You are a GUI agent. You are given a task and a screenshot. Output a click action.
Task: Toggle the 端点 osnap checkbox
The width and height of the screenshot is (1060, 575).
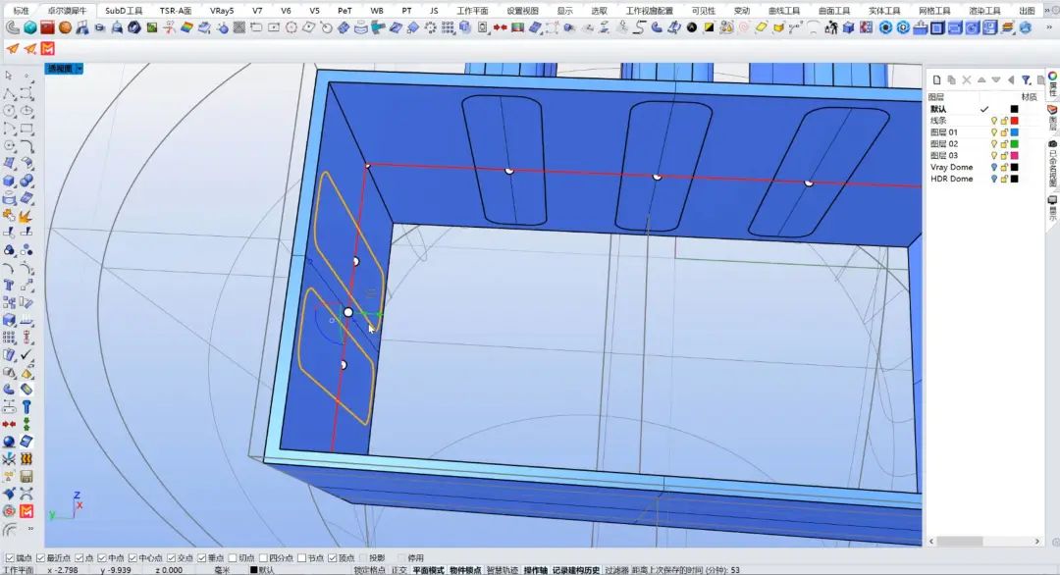tap(8, 557)
